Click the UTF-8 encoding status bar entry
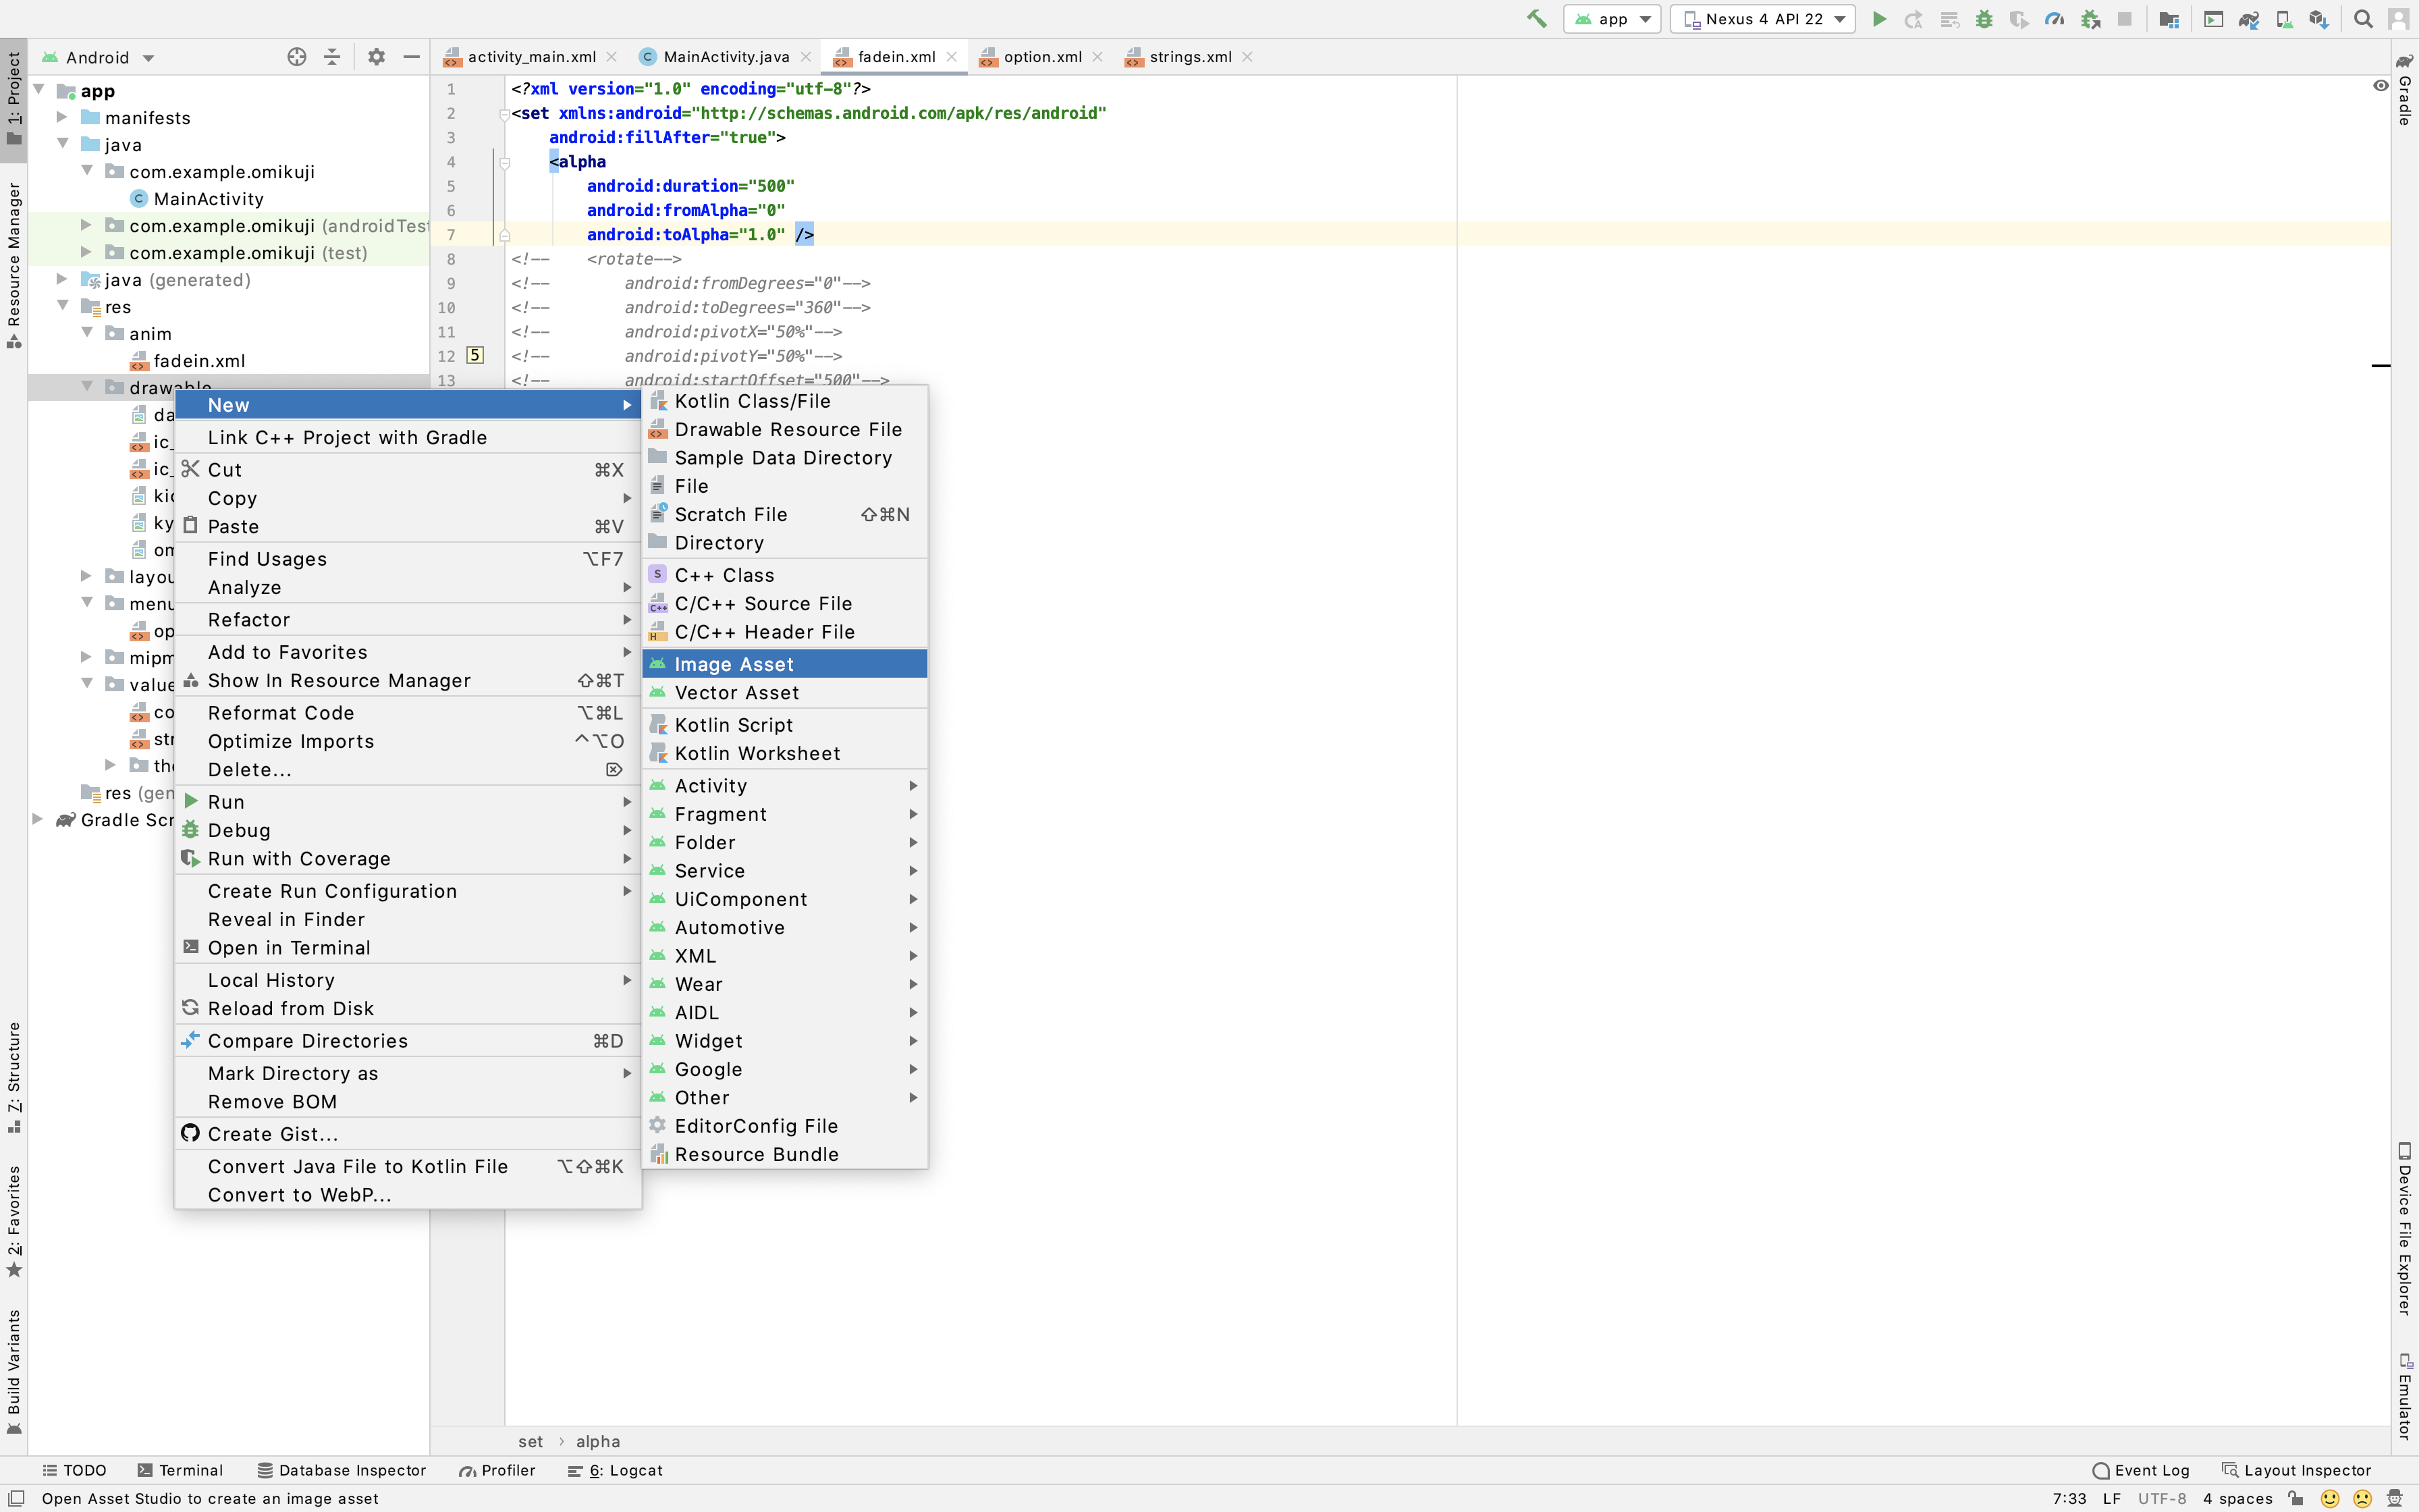 (2161, 1498)
